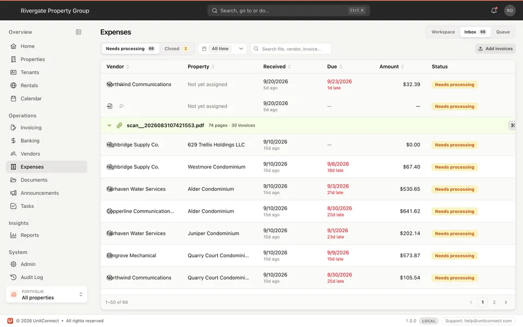Click the Expenses receipt icon
Screen dimensions: 523x327
coord(13,167)
